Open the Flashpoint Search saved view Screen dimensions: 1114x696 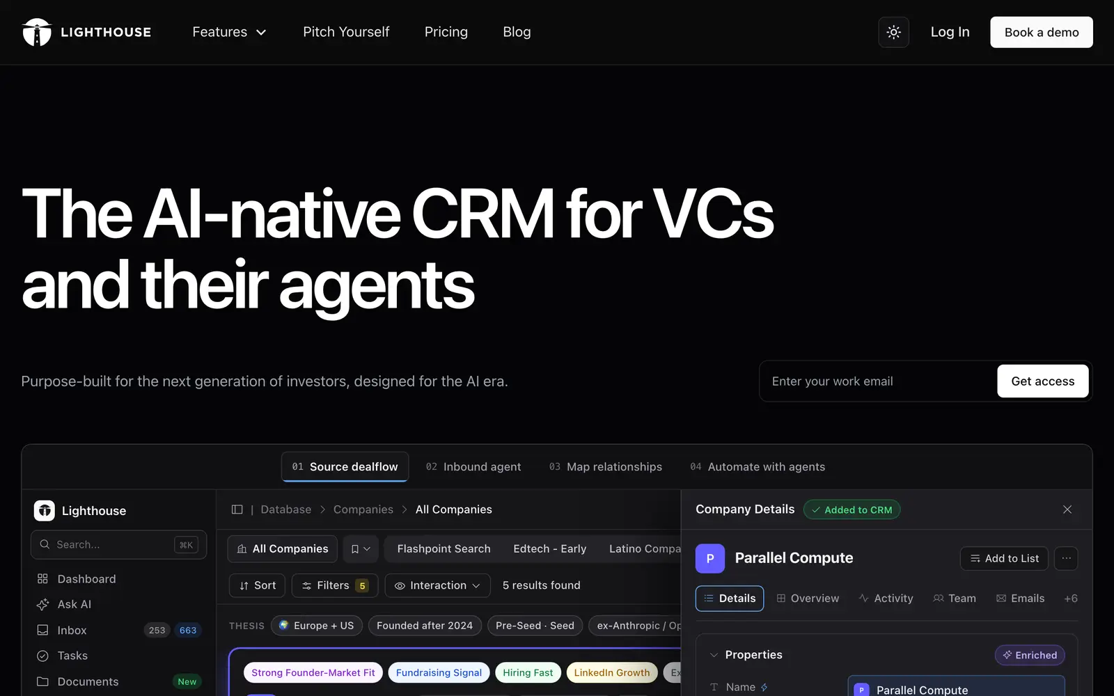[444, 548]
